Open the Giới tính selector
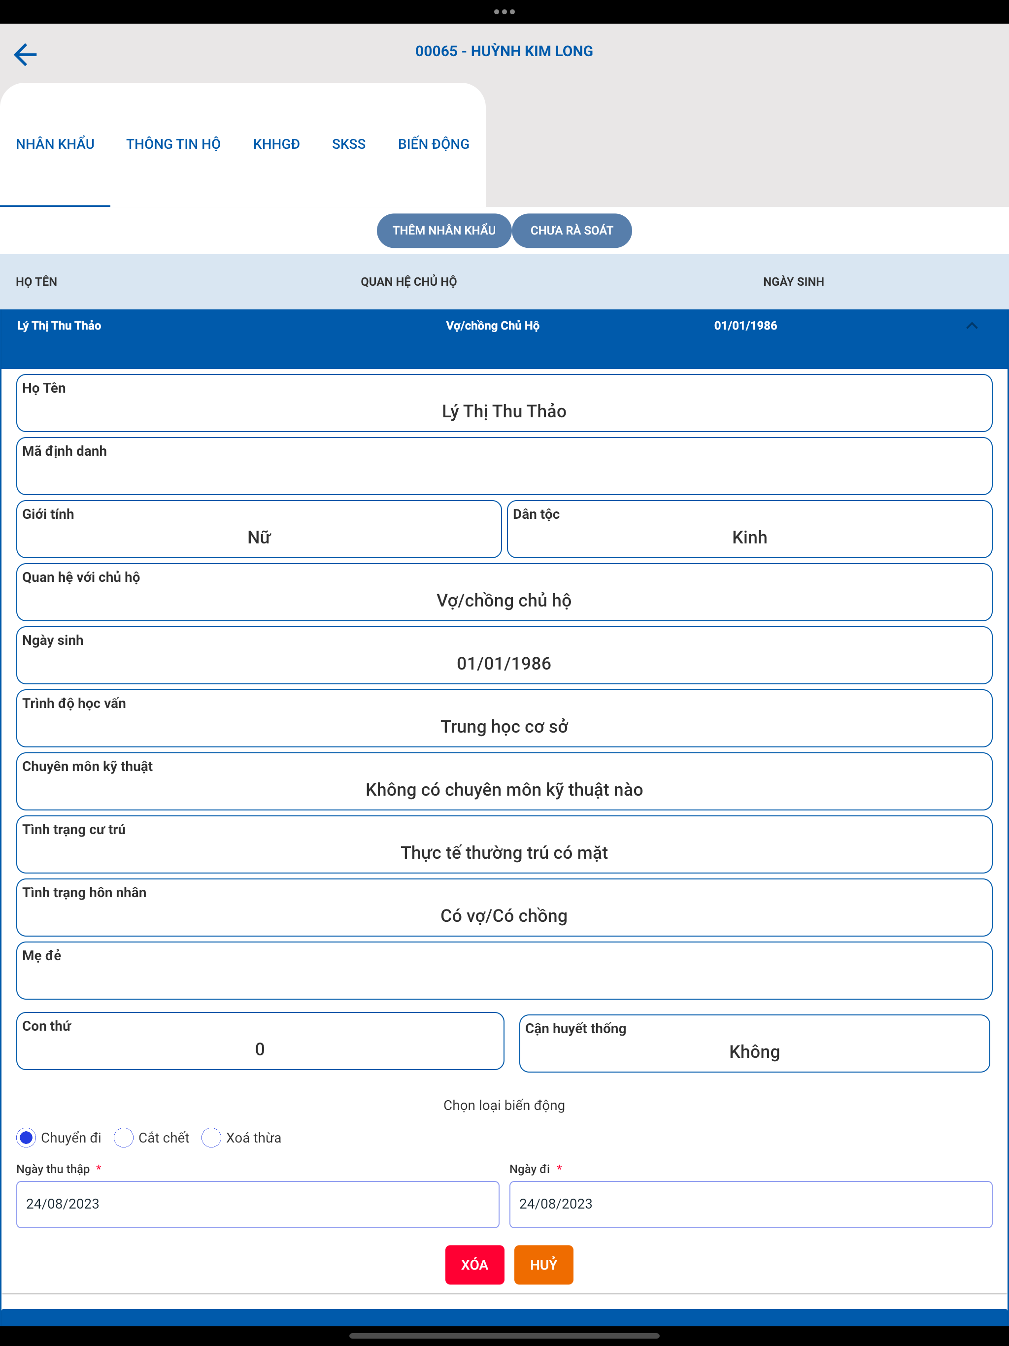The width and height of the screenshot is (1009, 1346). pyautogui.click(x=259, y=529)
